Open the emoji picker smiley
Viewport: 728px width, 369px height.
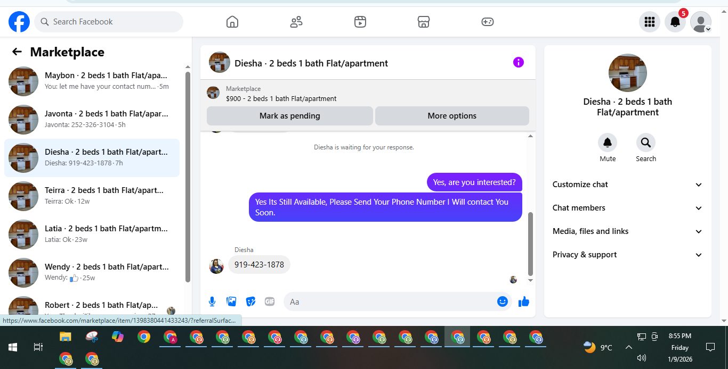pos(502,301)
